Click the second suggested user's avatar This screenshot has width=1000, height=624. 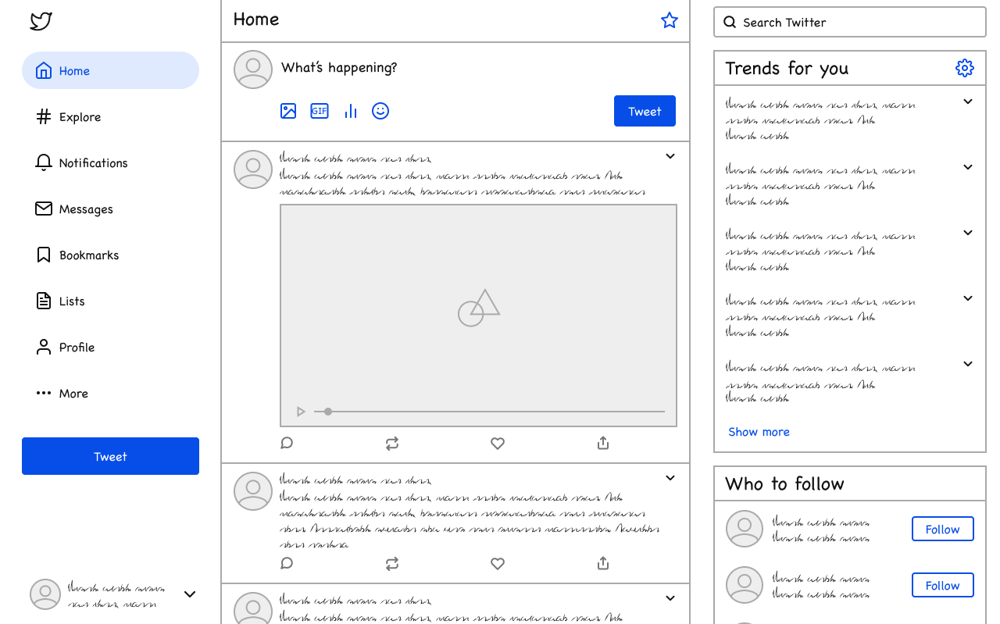(745, 585)
